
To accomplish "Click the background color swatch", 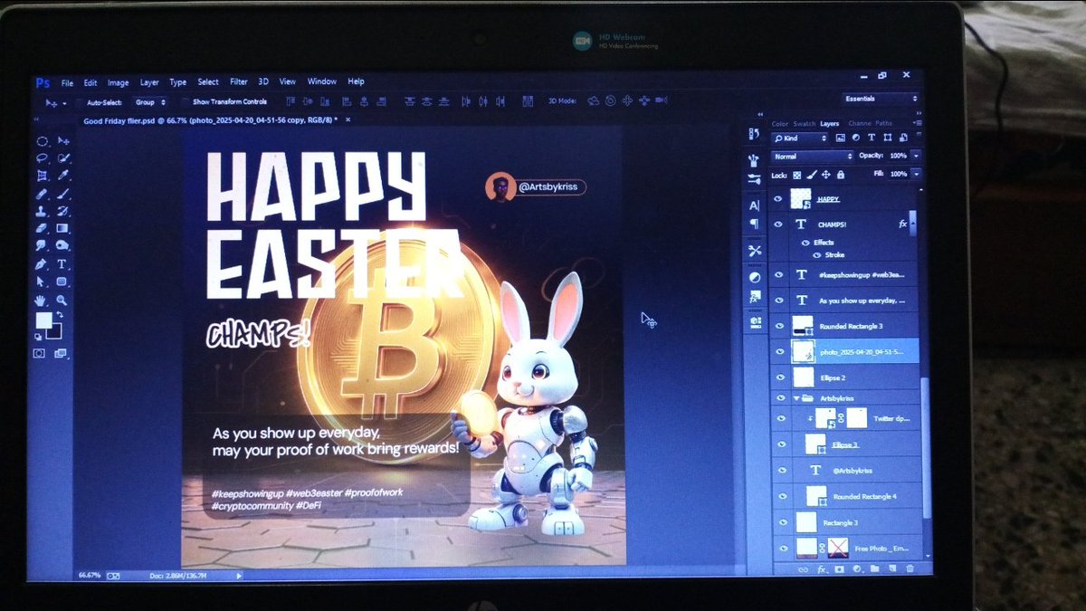I will (x=53, y=331).
